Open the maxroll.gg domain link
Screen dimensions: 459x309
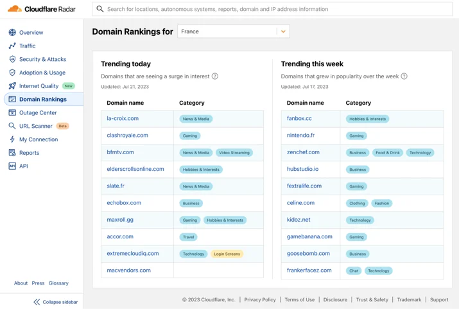coord(120,220)
